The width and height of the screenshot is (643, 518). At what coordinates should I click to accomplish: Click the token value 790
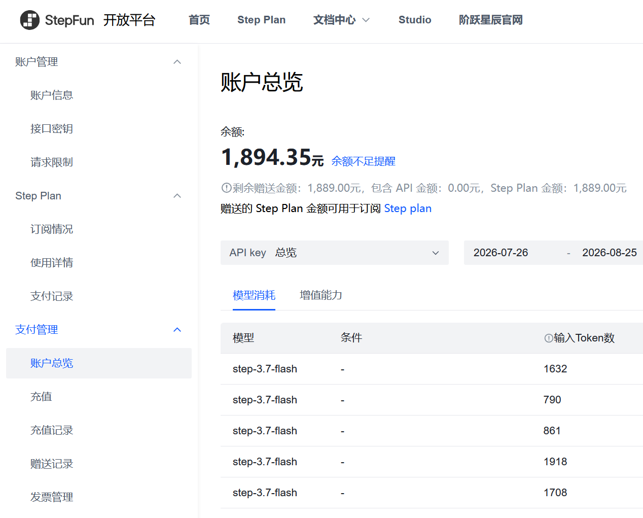point(552,400)
